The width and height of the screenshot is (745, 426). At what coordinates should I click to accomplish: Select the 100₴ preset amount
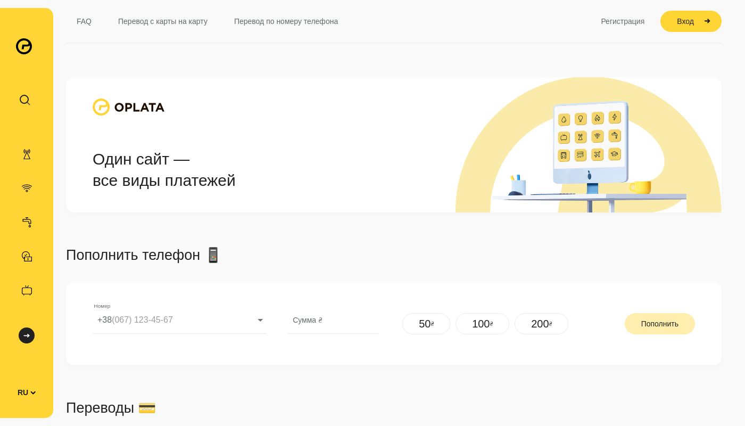482,324
